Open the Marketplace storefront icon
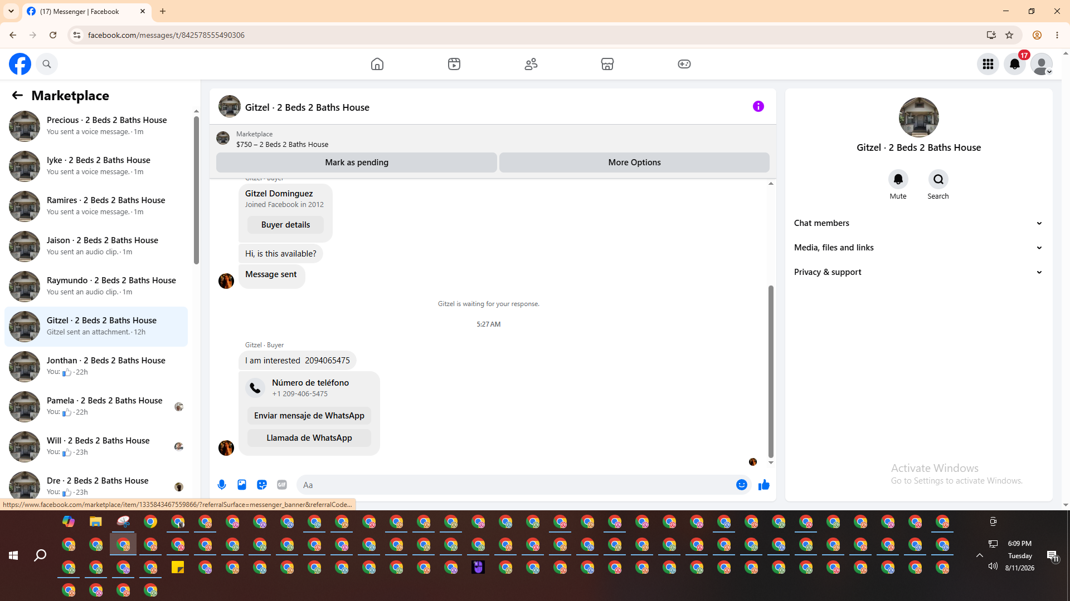1070x601 pixels. coord(607,64)
